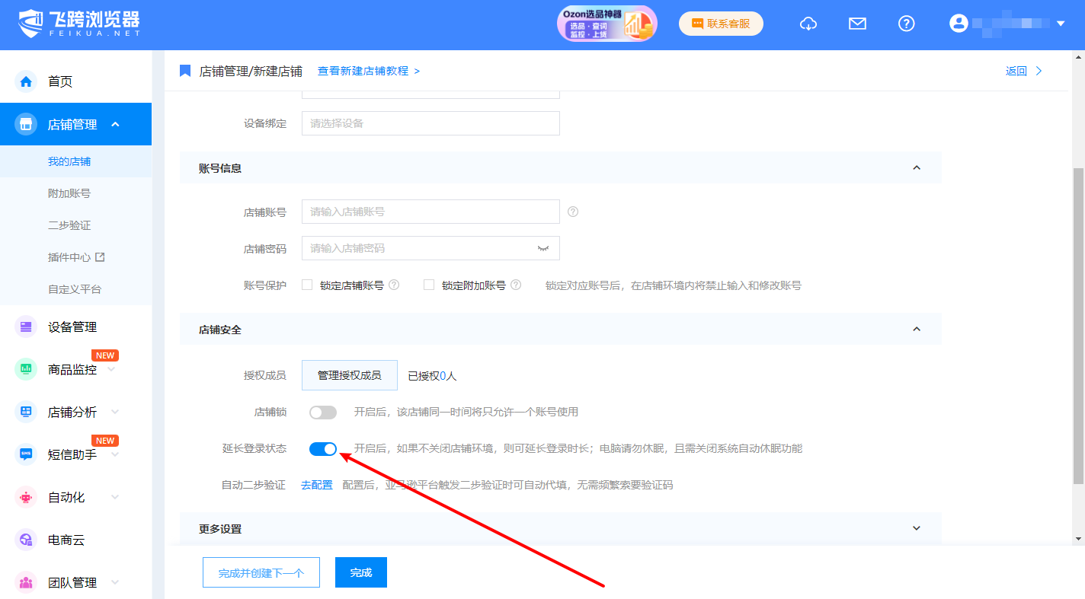The height and width of the screenshot is (599, 1085).
Task: Disable the 延长登录状态 toggle
Action: tap(323, 449)
